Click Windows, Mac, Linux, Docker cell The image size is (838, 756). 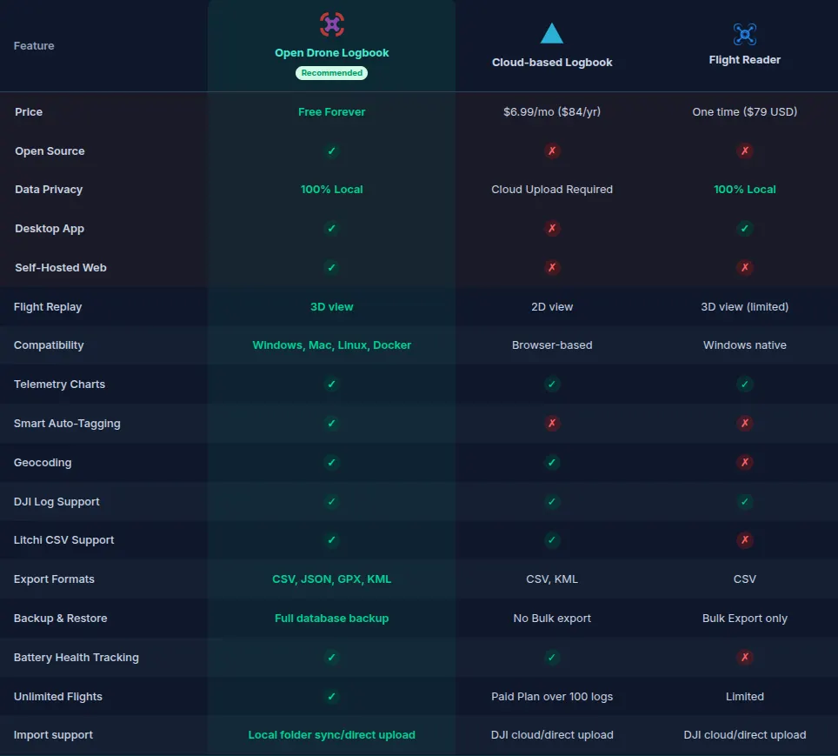click(x=331, y=345)
